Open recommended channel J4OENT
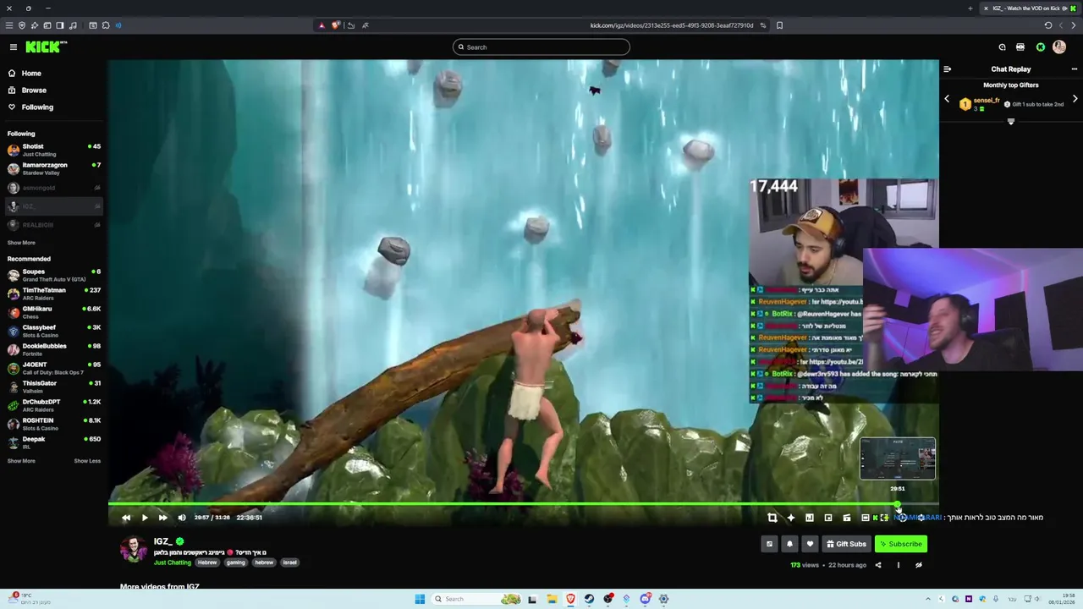This screenshot has height=609, width=1083. tap(54, 368)
